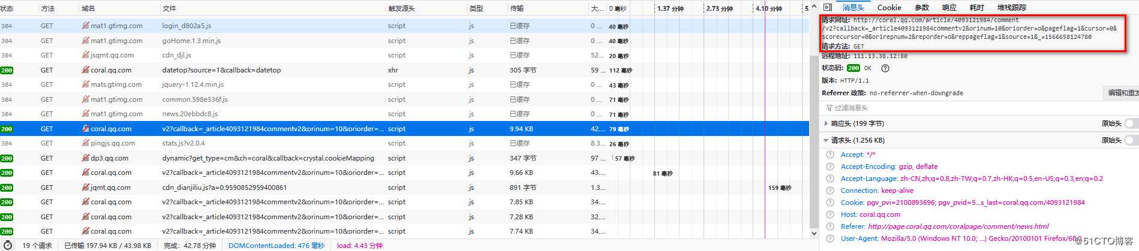The image size is (1139, 251).
Task: Click the 编辑和重发 button
Action: (x=1122, y=93)
